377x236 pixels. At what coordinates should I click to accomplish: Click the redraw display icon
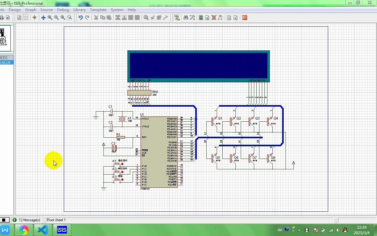[19, 18]
